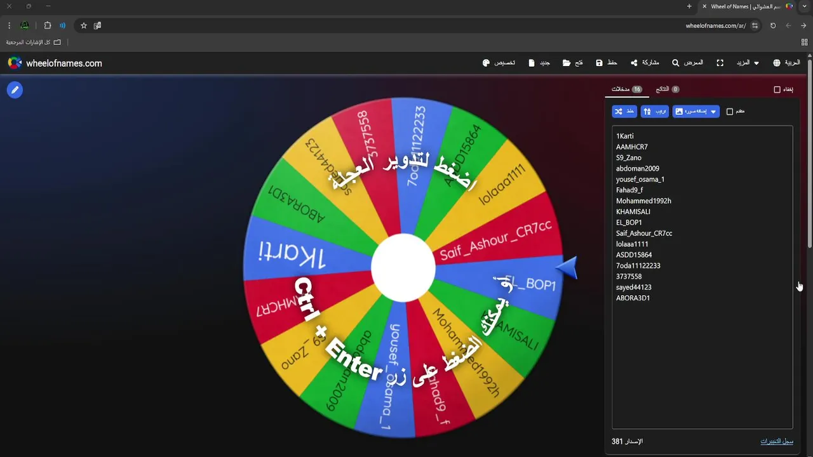The width and height of the screenshot is (813, 457).
Task: Open the كل الإشارات المرجعية bookmarks folder
Action: pos(34,42)
